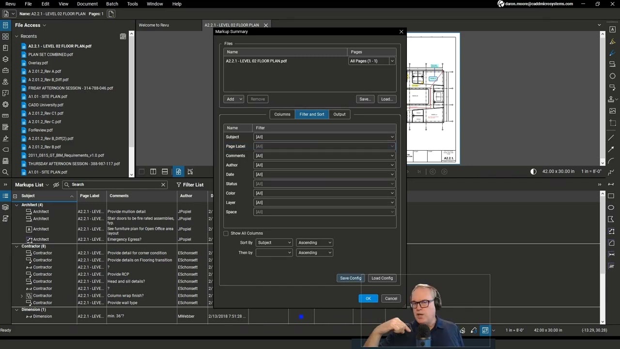Open the Layers panel icon
Image resolution: width=620 pixels, height=349 pixels.
[x=5, y=59]
